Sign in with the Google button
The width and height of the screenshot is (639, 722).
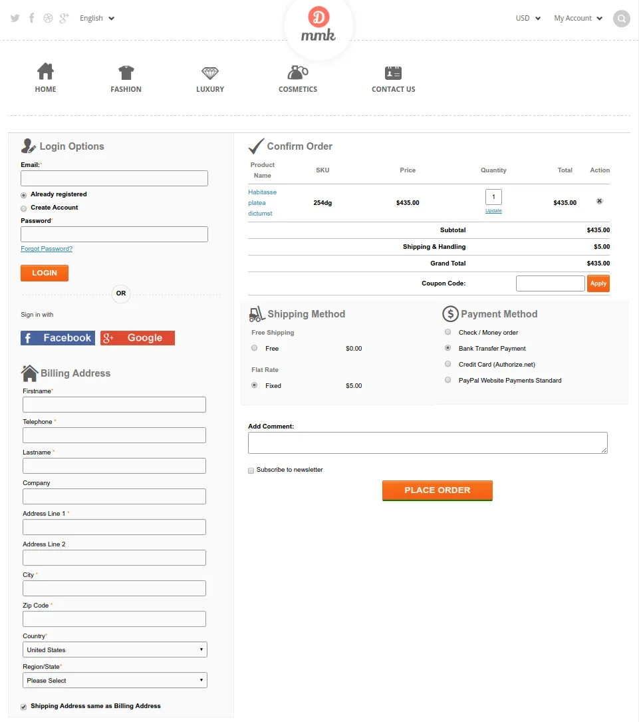(138, 338)
